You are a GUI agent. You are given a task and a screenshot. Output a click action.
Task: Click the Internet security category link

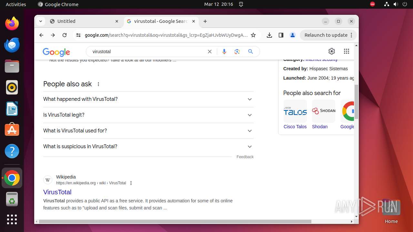[322, 60]
